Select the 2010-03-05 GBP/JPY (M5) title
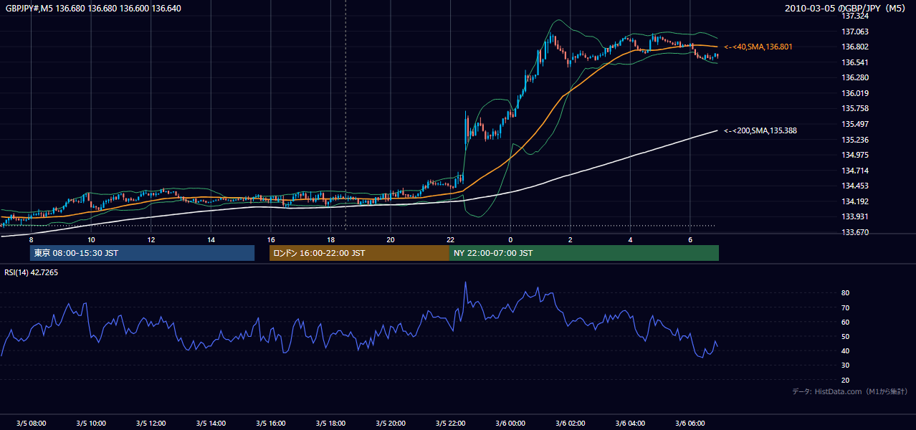Screen dimensions: 916x430 [846, 9]
